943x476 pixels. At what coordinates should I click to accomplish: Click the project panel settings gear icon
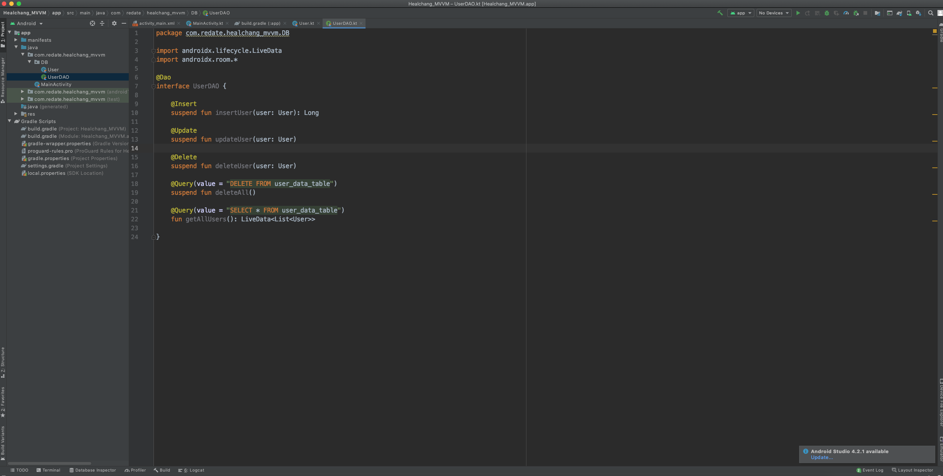[114, 23]
